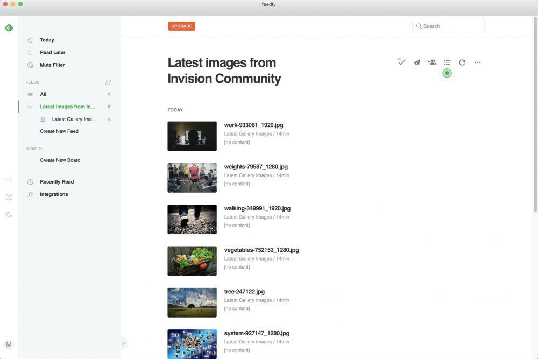
Task: Open the vegetables-752153_1280.jpg thumbnail
Action: [x=192, y=261]
